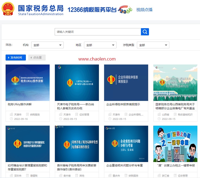Click document icon beside 其他
This screenshot has height=178, width=200.
[77, 175]
